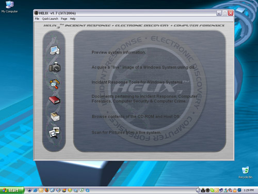Viewport: 258px width, 194px height.
Task: Click the orange padlock tray icon
Action: tap(235, 190)
